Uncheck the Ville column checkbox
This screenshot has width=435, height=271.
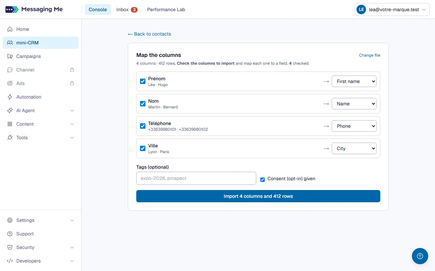(x=143, y=148)
